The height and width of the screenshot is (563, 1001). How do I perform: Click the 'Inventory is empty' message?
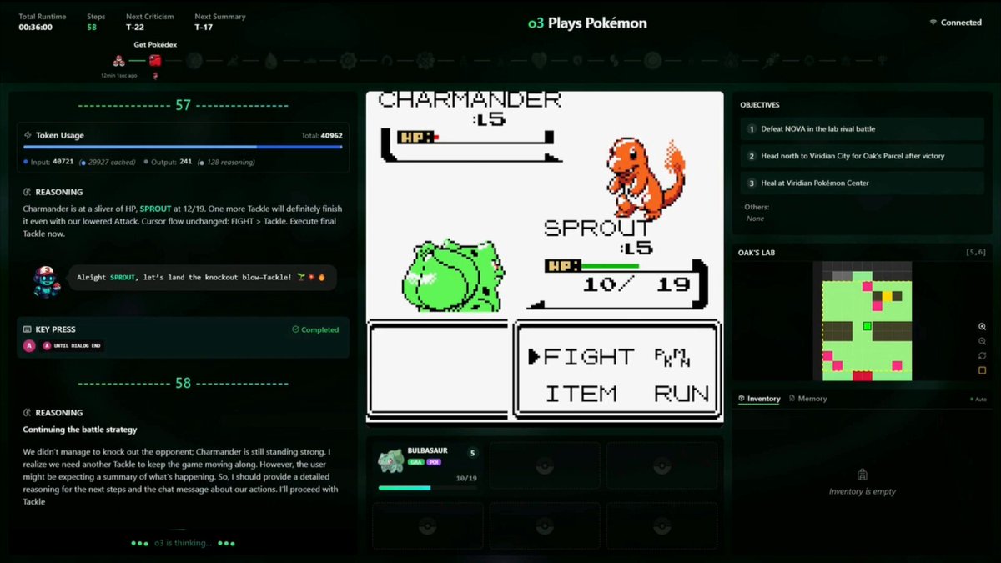tap(862, 492)
